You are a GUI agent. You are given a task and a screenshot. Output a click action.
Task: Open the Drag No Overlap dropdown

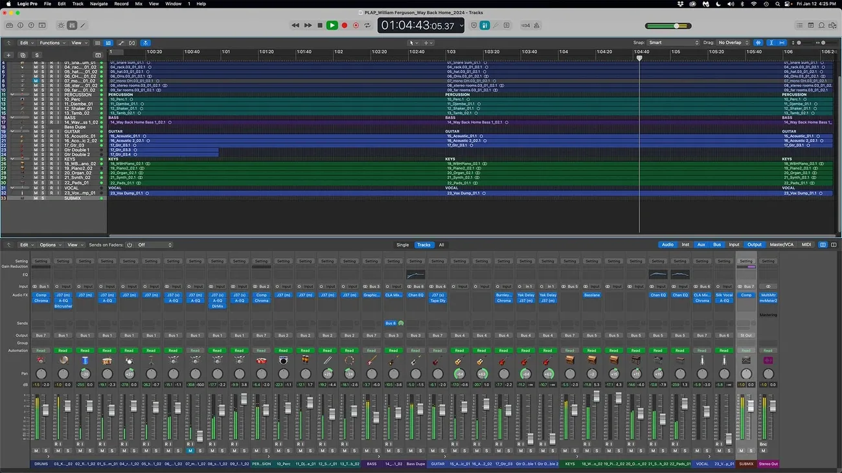[732, 42]
